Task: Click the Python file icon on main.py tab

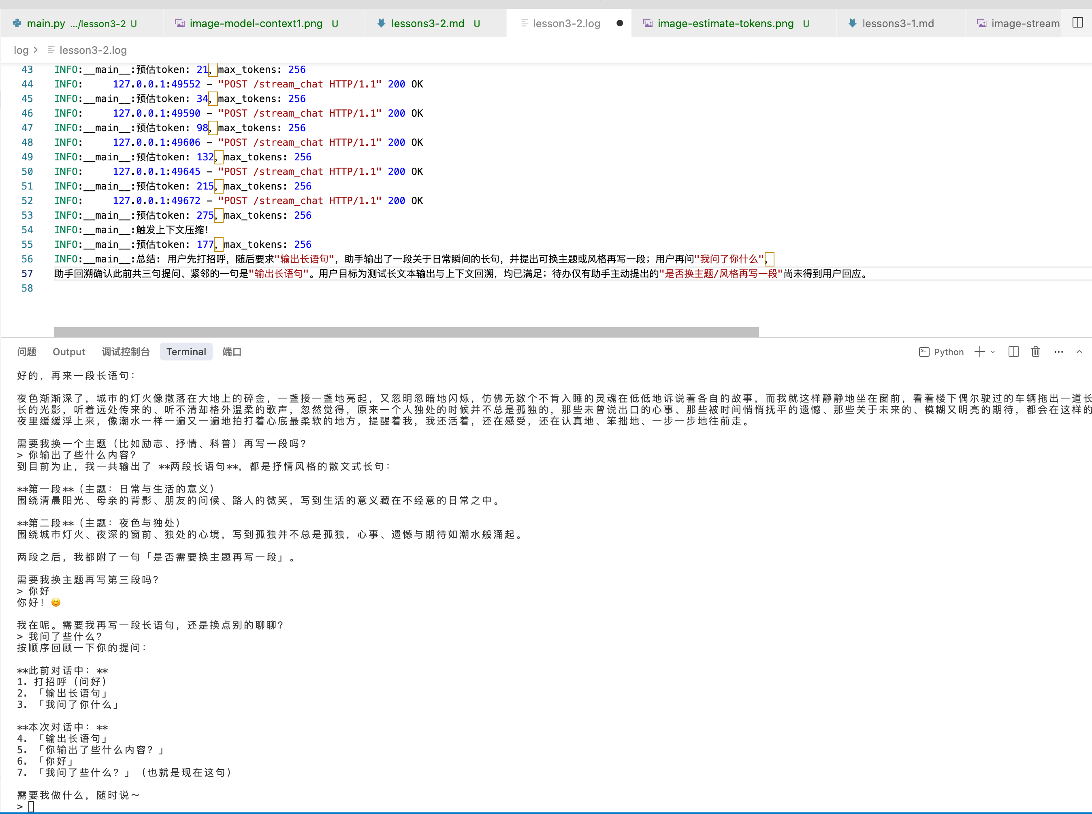Action: click(17, 23)
